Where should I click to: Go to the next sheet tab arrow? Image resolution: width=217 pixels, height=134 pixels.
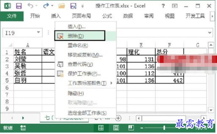coord(23,118)
